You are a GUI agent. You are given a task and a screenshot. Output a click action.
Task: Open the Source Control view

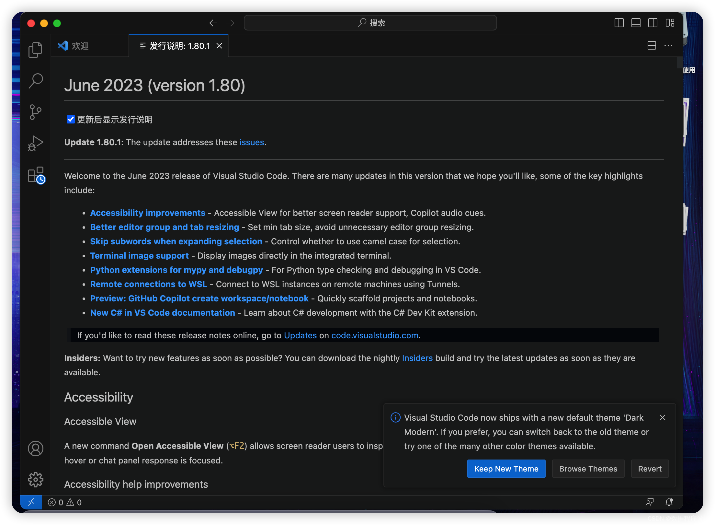coord(35,112)
